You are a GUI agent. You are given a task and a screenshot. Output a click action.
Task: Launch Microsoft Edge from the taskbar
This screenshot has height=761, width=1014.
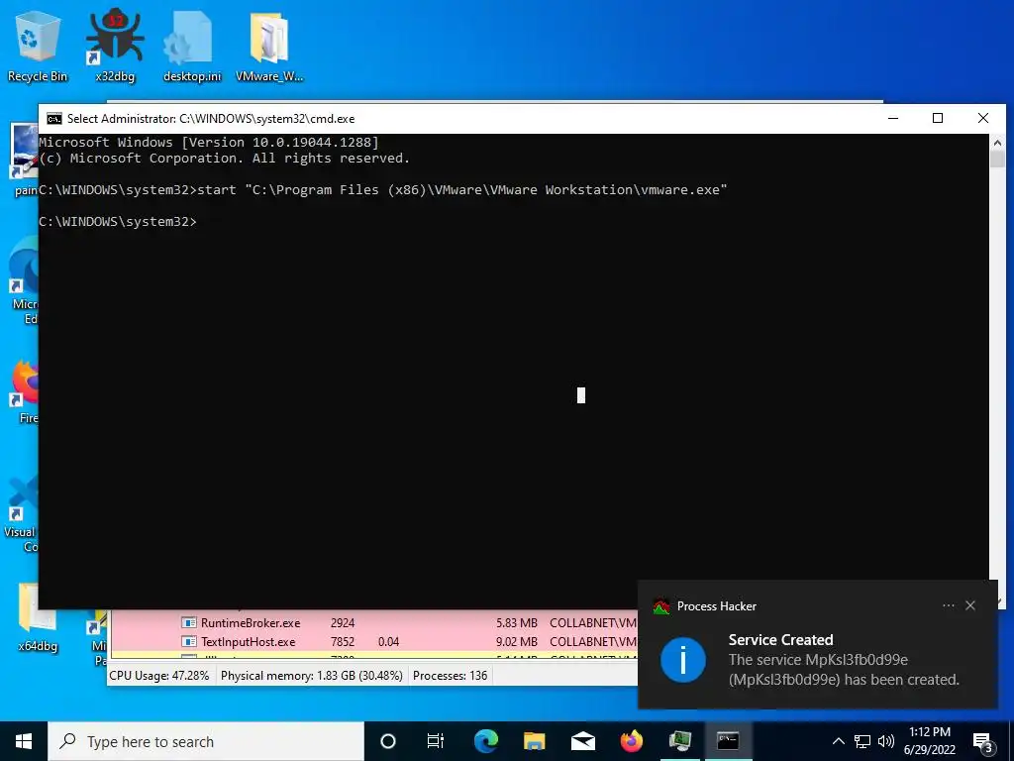pos(486,741)
